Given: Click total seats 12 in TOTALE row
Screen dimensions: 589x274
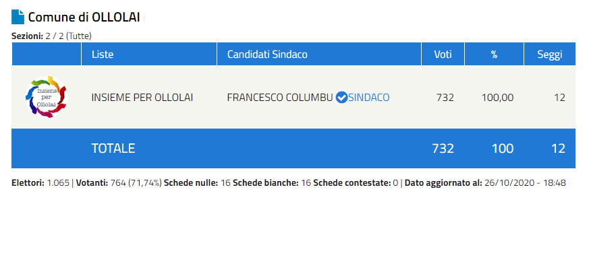Looking at the screenshot, I should coord(558,148).
